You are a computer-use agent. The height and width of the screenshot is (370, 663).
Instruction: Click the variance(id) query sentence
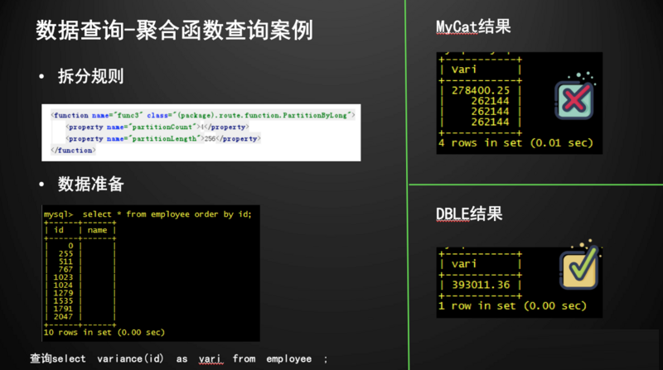click(179, 359)
